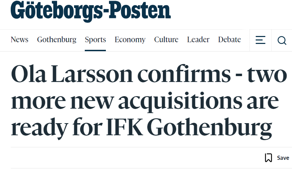Go to the Debate section
The image size is (292, 174).
(229, 39)
